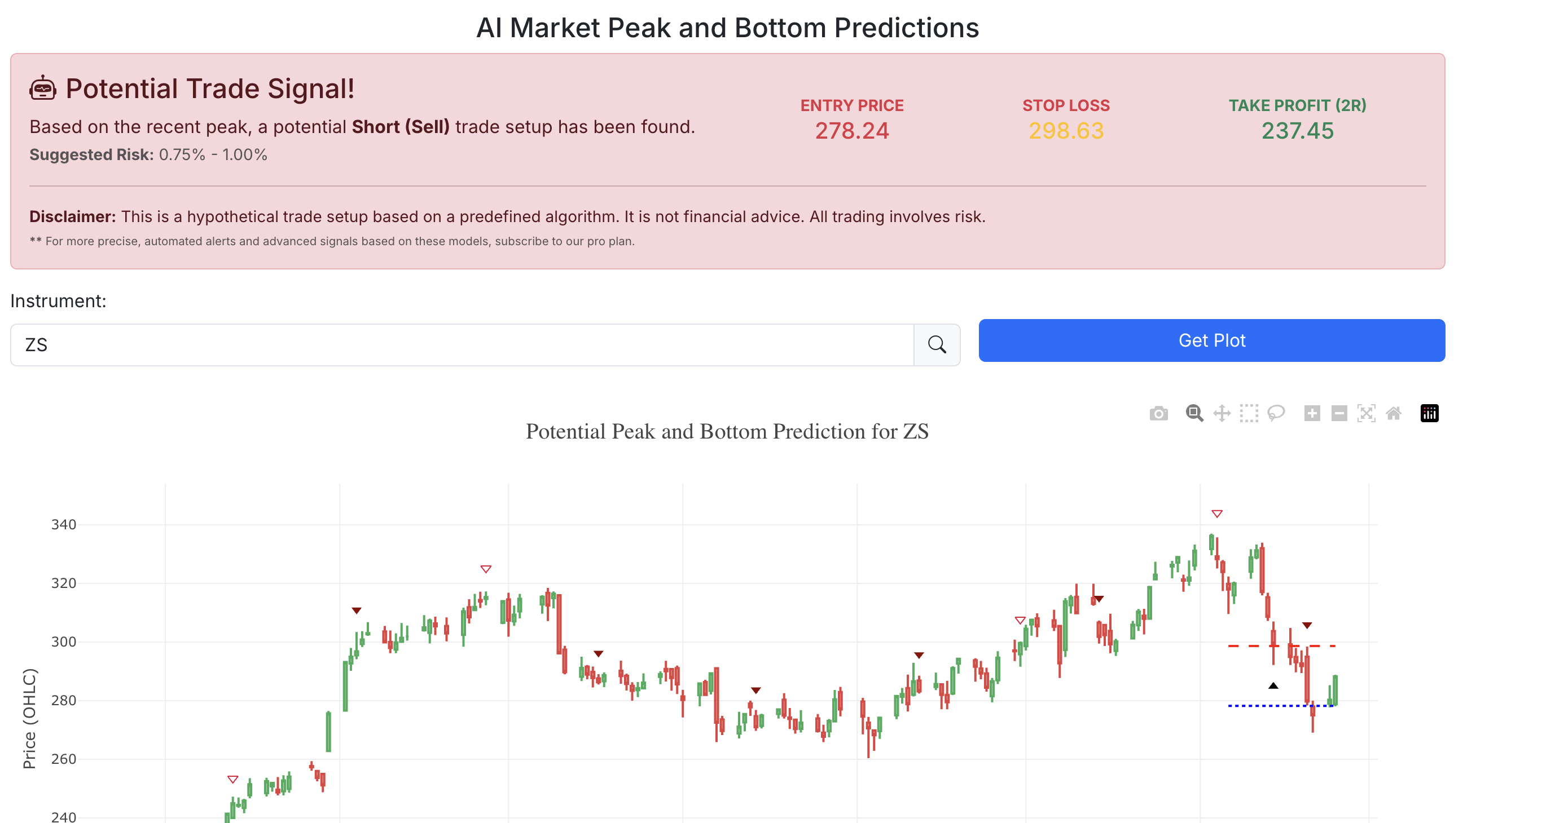
Task: Click the black upward bottom marker triangle
Action: click(1273, 685)
